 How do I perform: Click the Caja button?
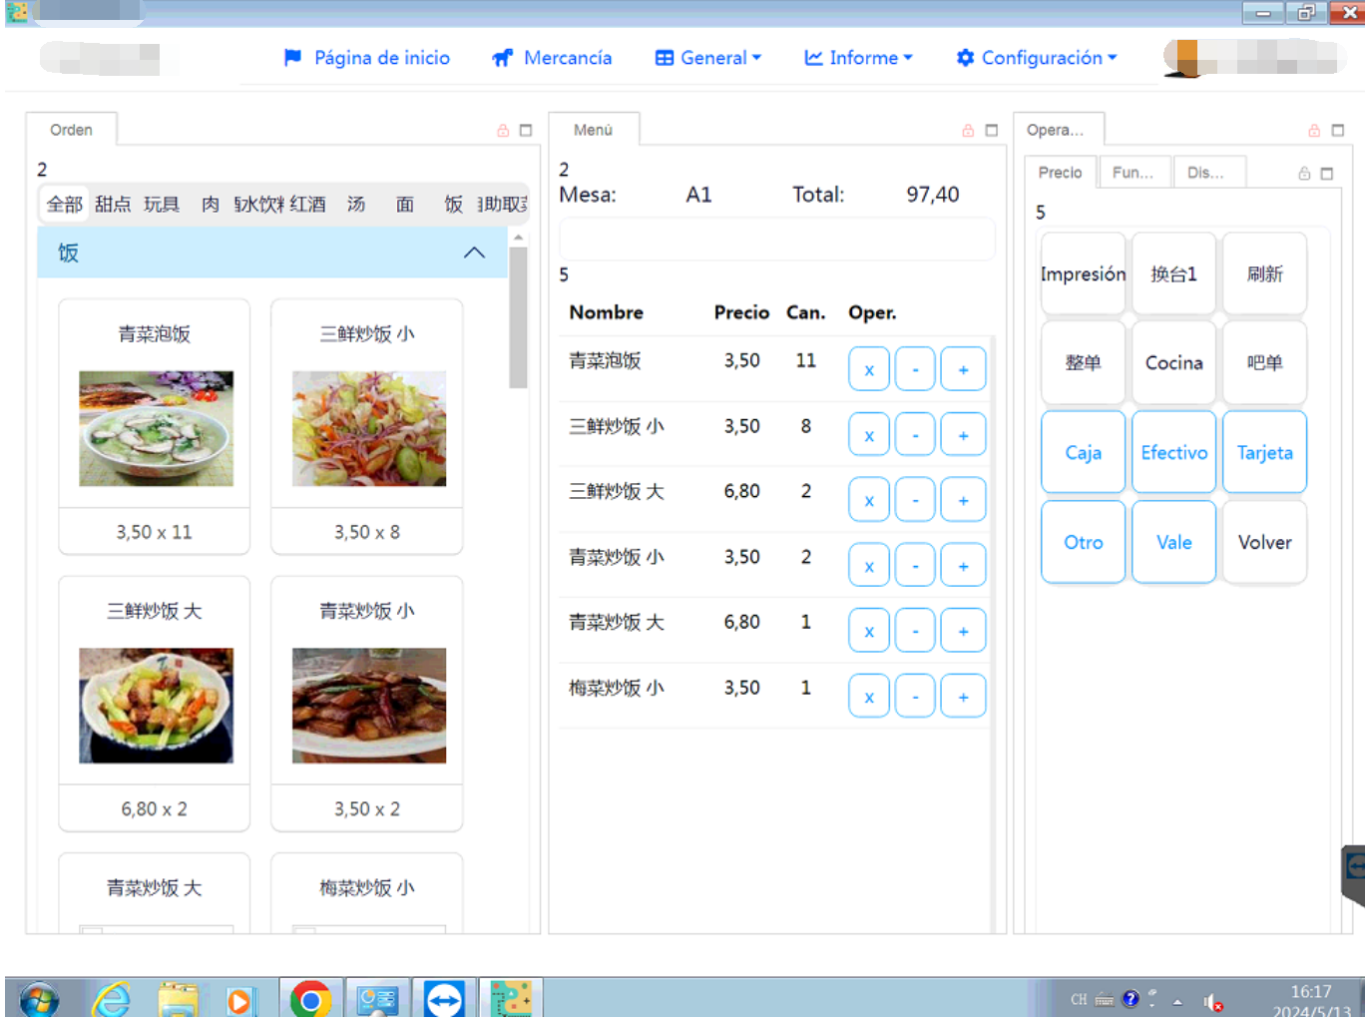pos(1084,452)
